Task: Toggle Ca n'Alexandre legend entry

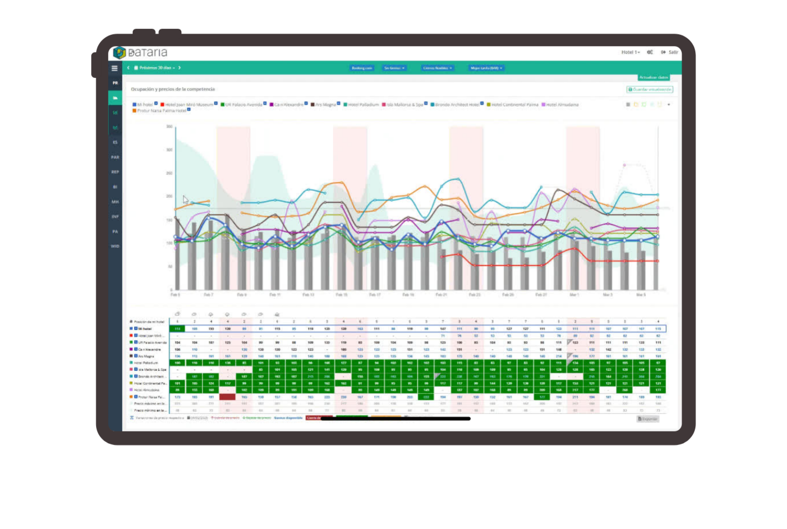Action: tap(286, 105)
